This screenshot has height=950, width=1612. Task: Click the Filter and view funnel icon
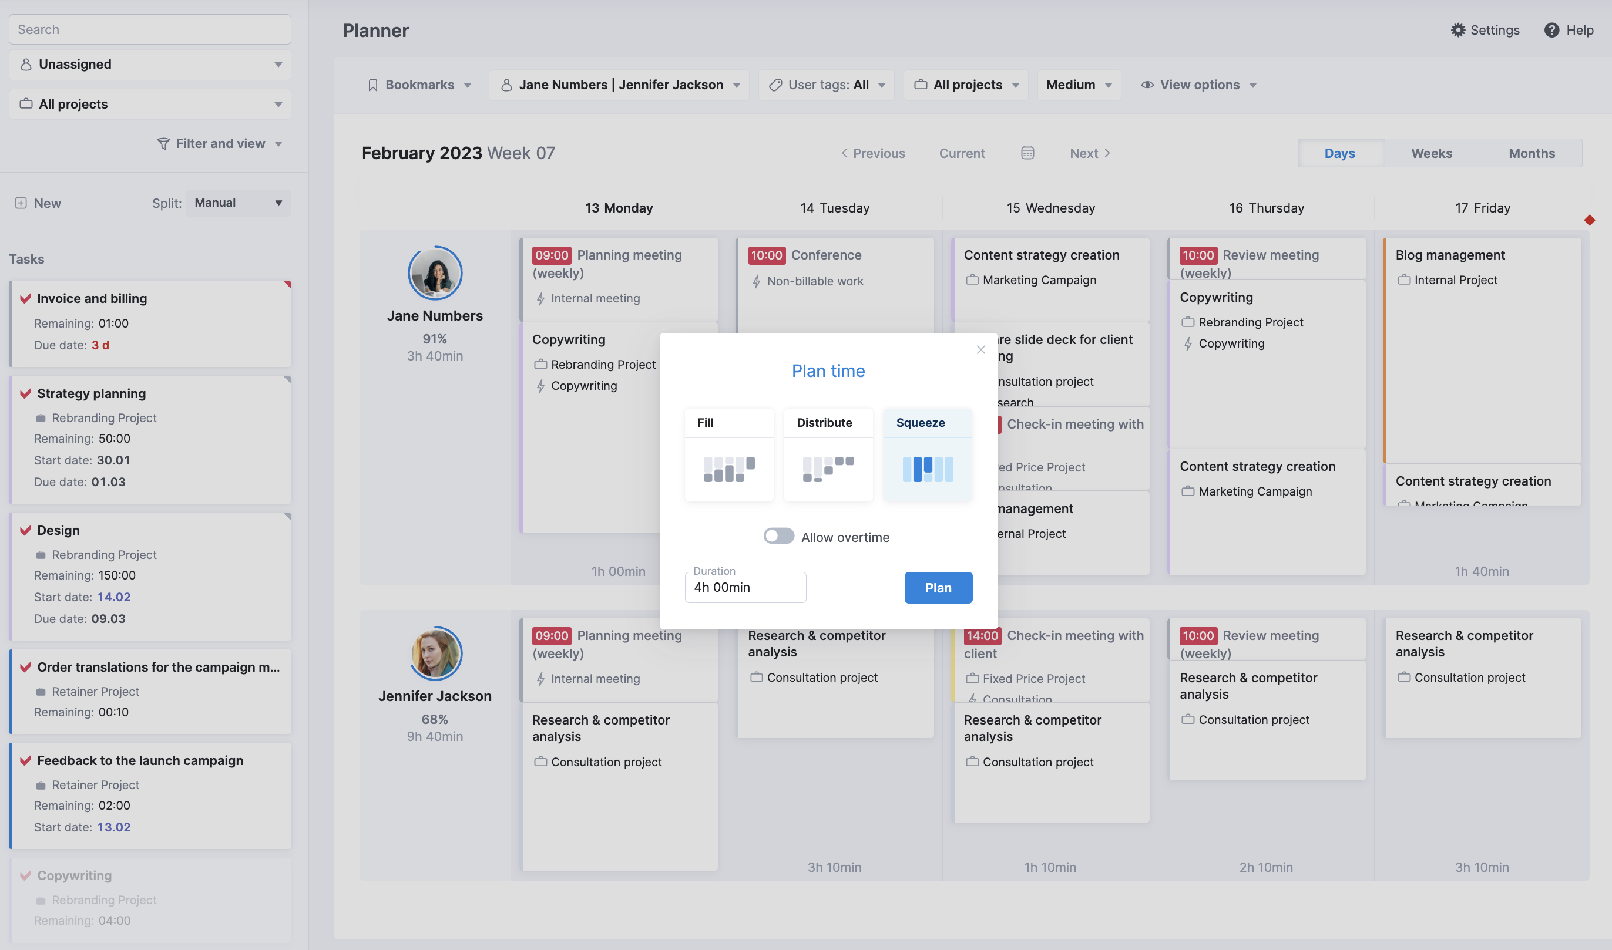(x=162, y=144)
